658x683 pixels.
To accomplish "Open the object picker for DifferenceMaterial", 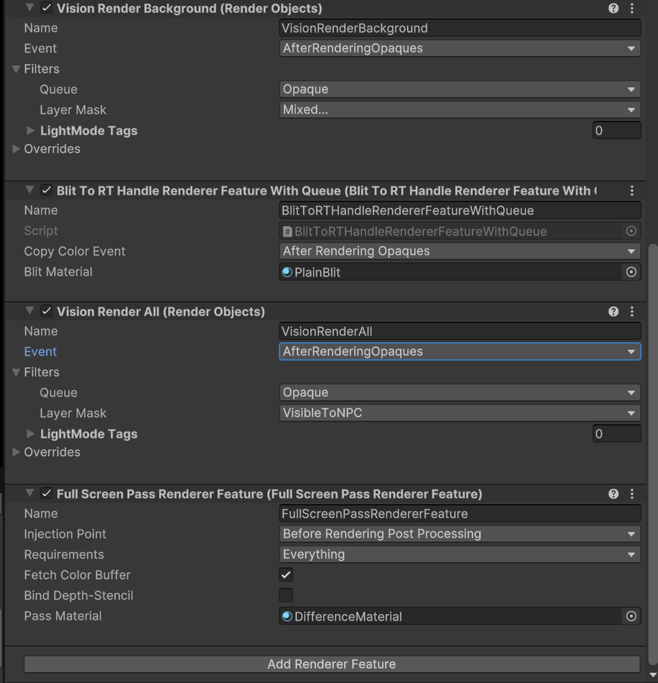I will point(631,616).
